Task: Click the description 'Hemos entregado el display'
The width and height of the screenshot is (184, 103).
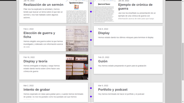Action: pyautogui.click(x=41, y=69)
